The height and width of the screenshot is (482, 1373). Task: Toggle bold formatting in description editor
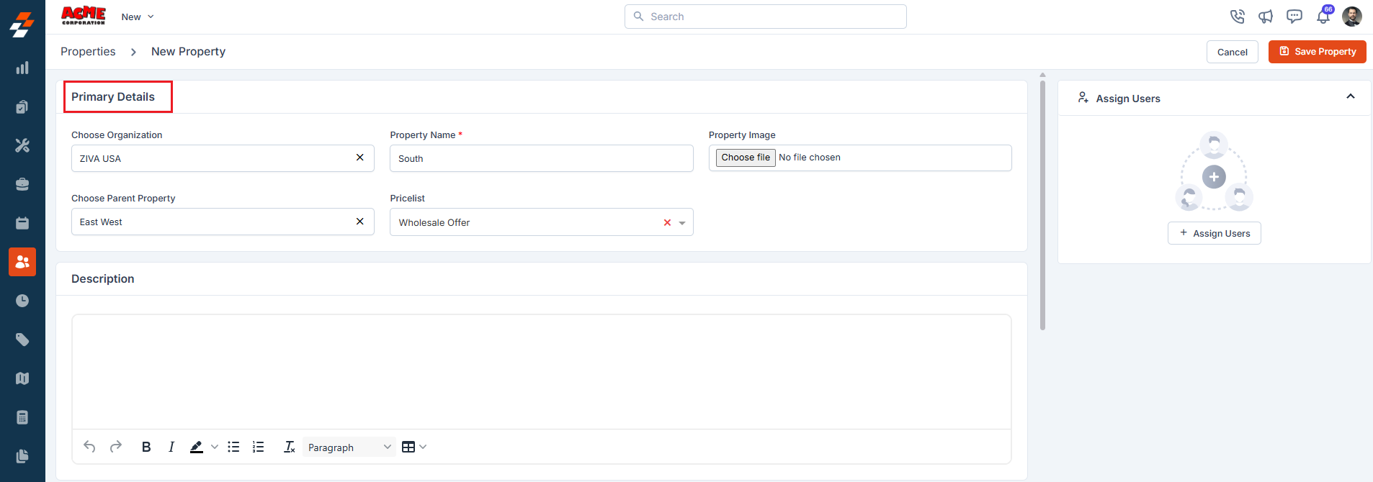(x=146, y=447)
